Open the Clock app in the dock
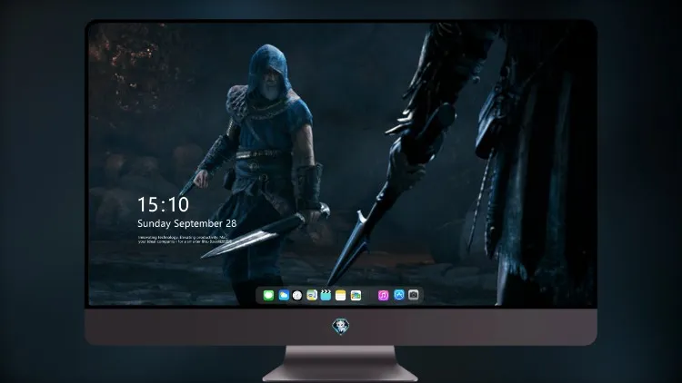The width and height of the screenshot is (682, 383). (297, 295)
